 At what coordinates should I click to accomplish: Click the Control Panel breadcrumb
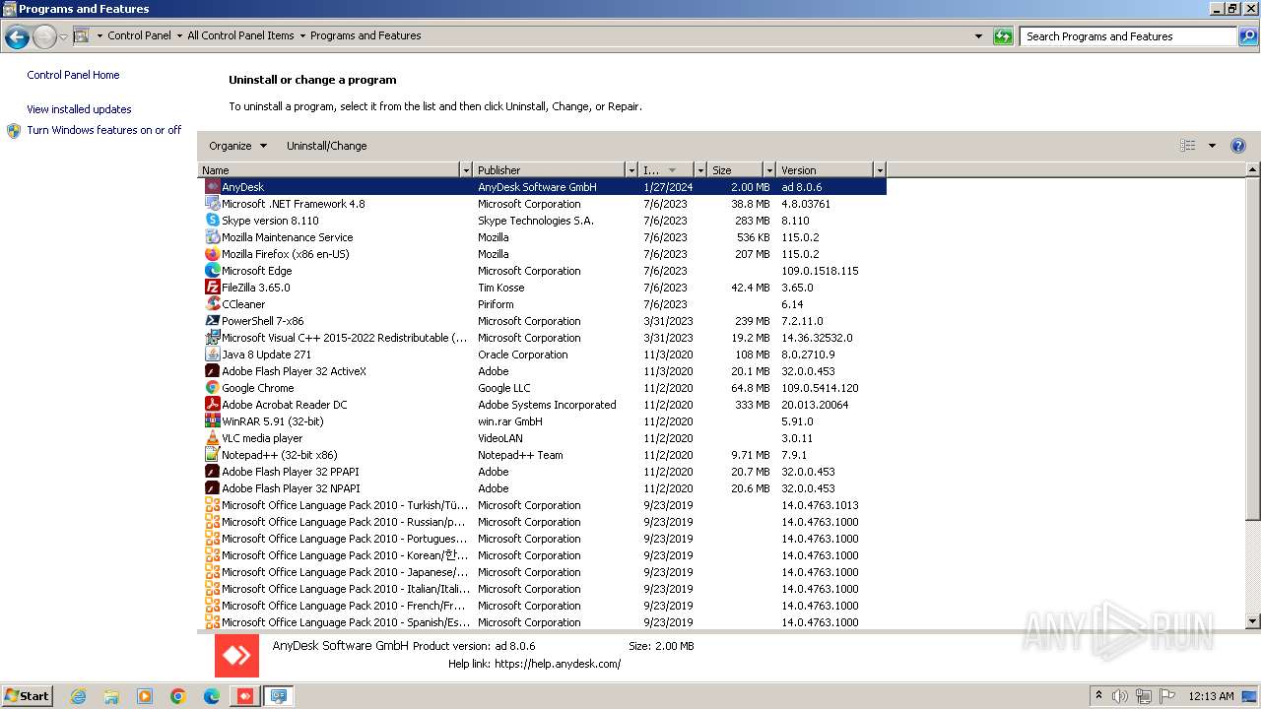coord(139,35)
